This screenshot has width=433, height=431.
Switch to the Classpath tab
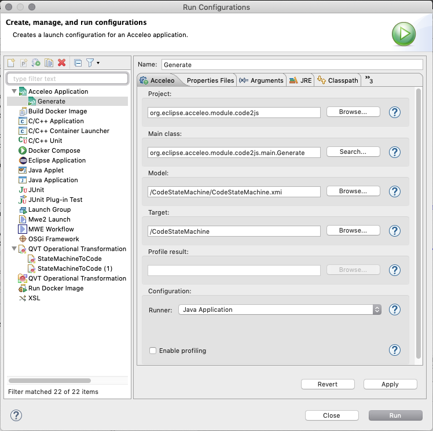[x=338, y=80]
